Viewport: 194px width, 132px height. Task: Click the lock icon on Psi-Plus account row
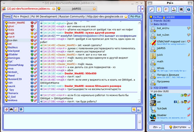coord(164,17)
